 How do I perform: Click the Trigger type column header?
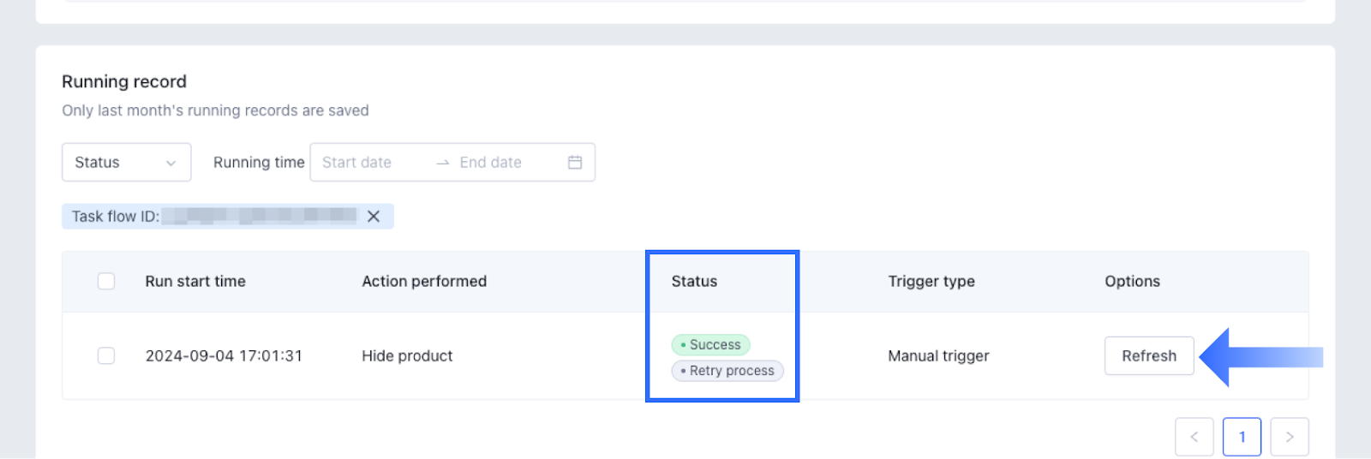click(931, 281)
